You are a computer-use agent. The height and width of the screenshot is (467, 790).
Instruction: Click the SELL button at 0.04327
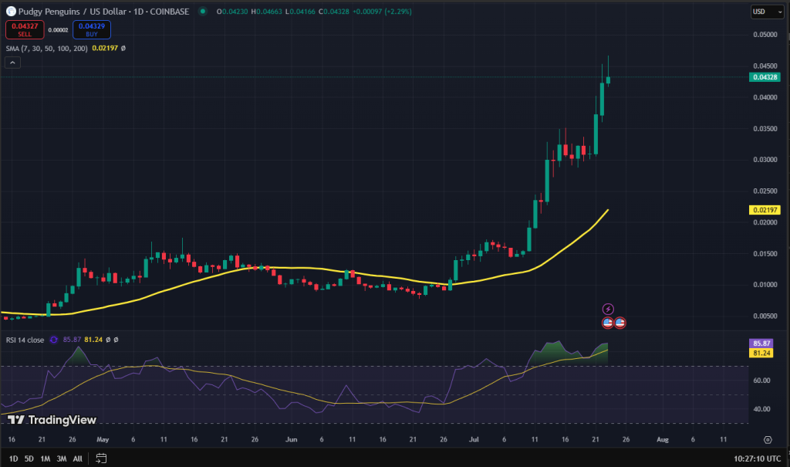point(25,30)
